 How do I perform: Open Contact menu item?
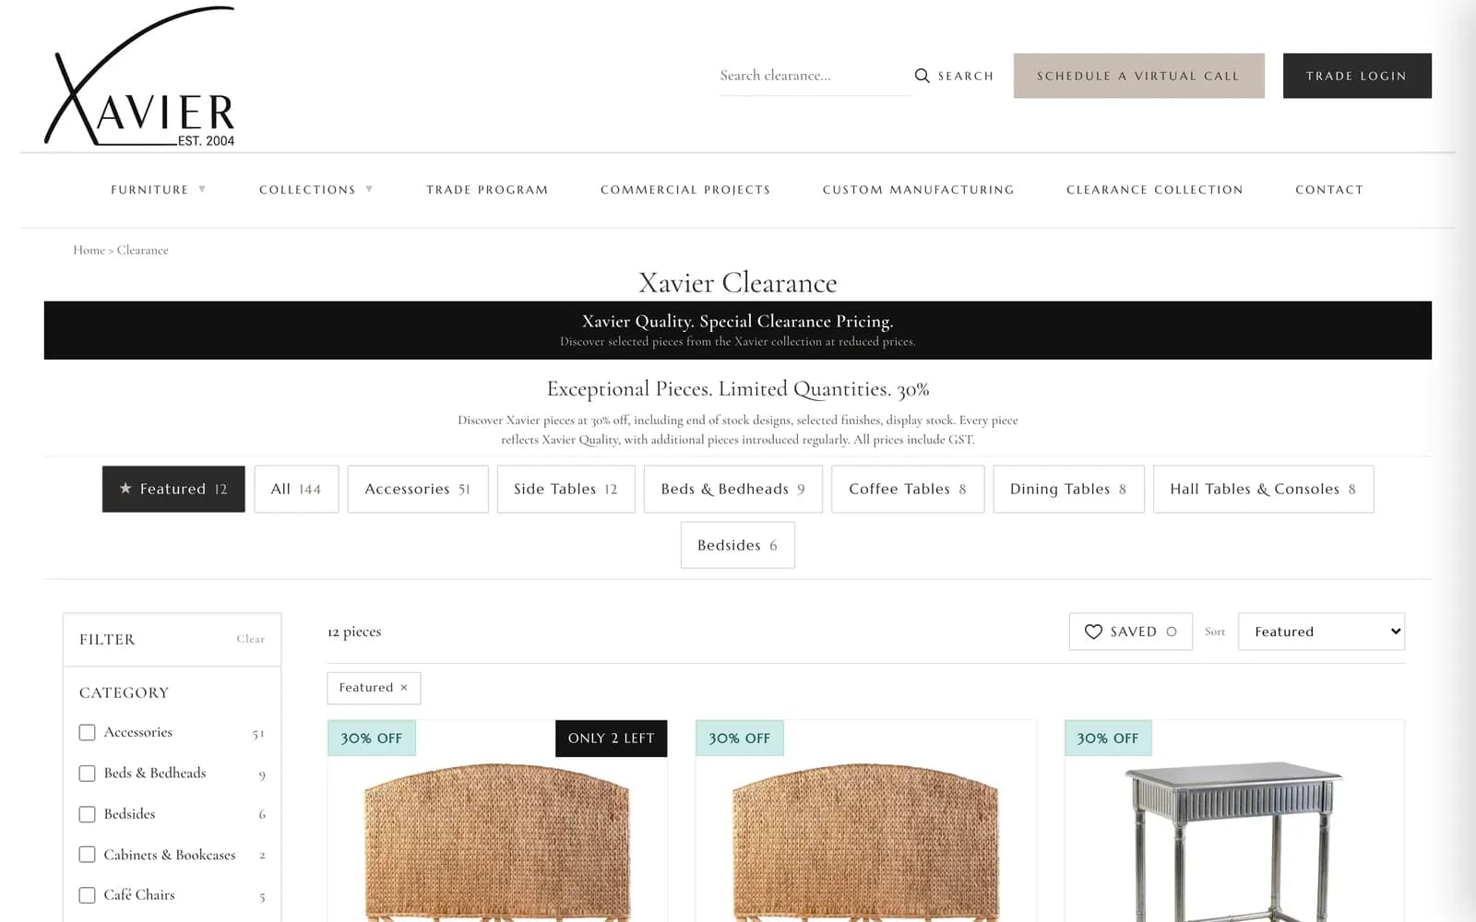click(x=1329, y=190)
